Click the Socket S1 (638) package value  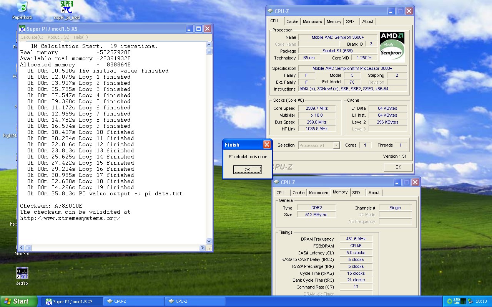click(338, 51)
